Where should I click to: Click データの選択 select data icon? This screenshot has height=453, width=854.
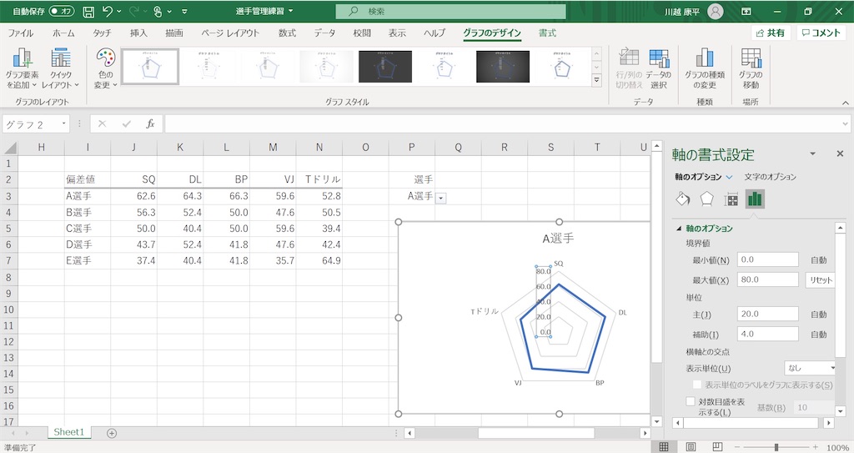tap(659, 68)
